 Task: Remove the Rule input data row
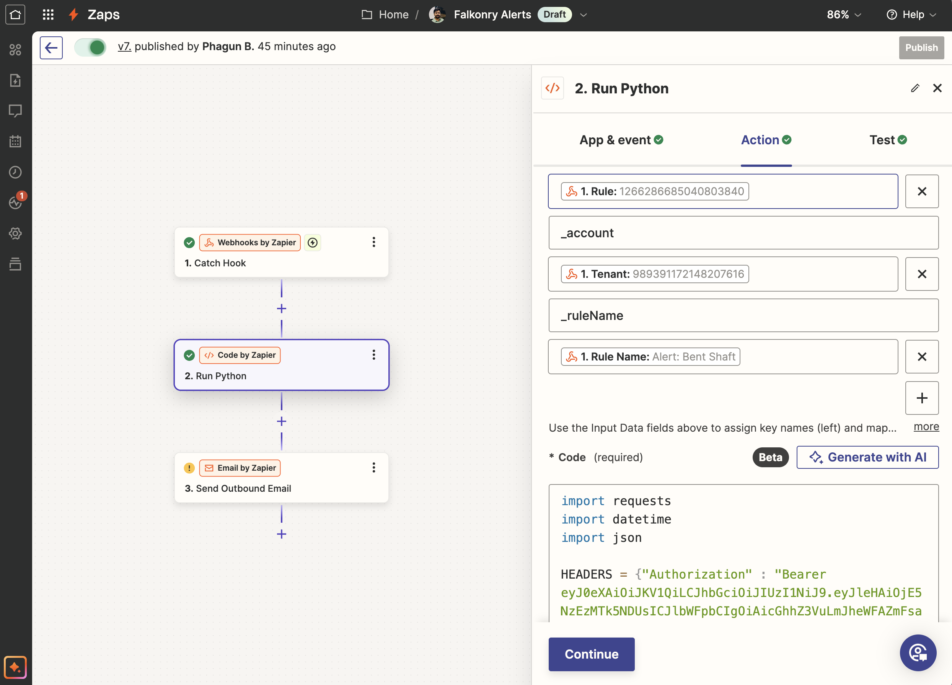coord(922,191)
